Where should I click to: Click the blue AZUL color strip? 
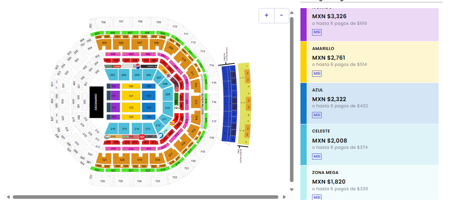tap(304, 103)
